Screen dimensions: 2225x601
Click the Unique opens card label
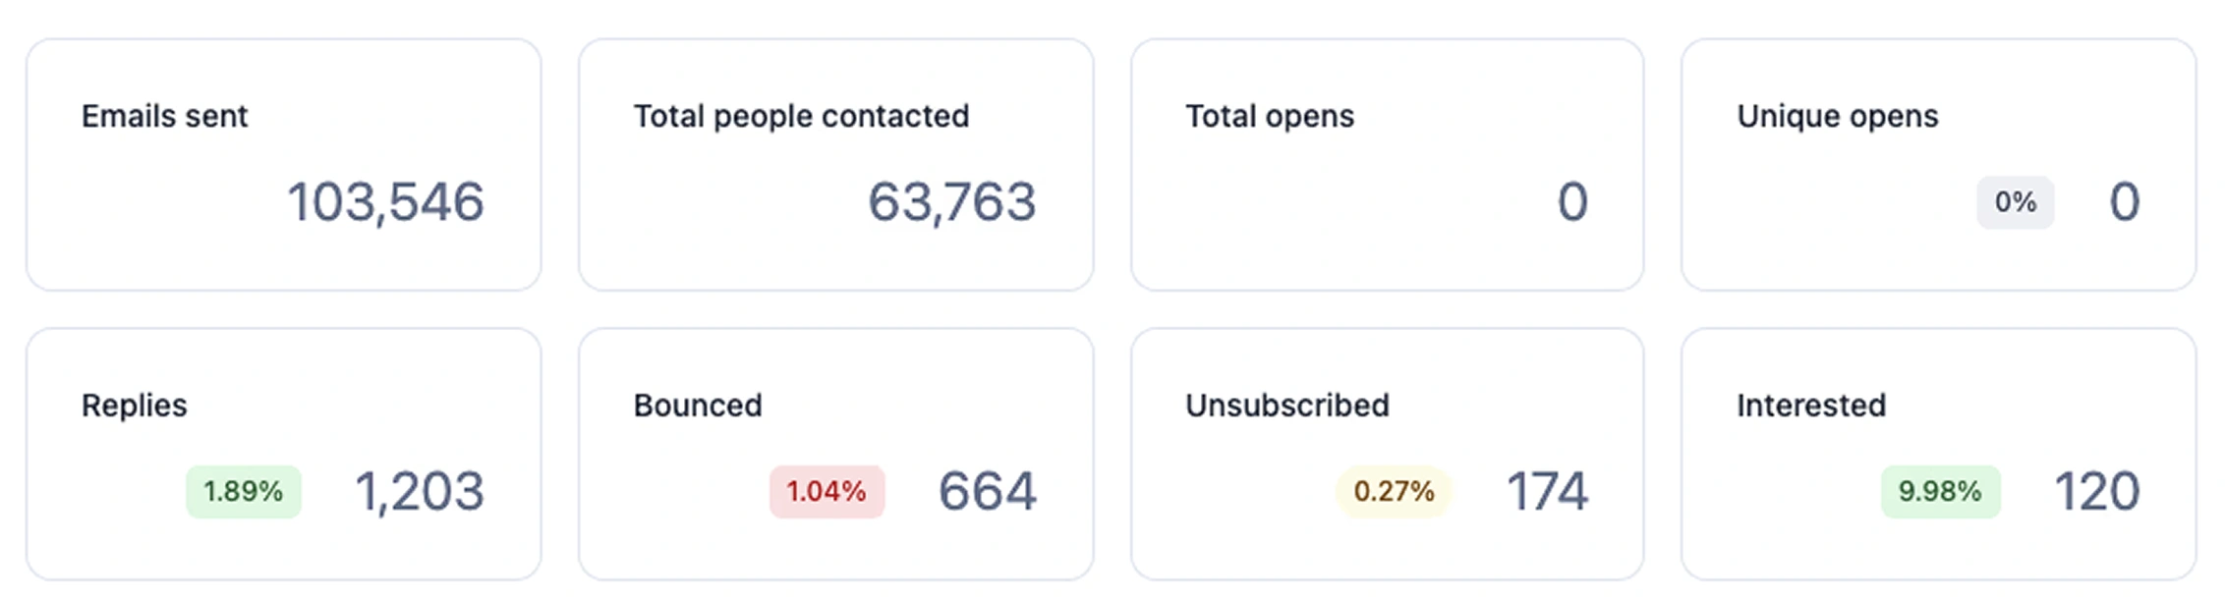point(1837,116)
